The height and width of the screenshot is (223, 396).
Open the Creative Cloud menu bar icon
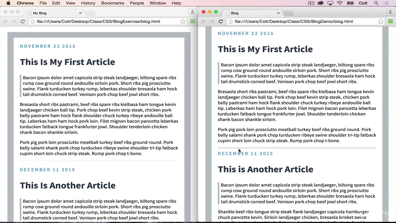pos(321,3)
